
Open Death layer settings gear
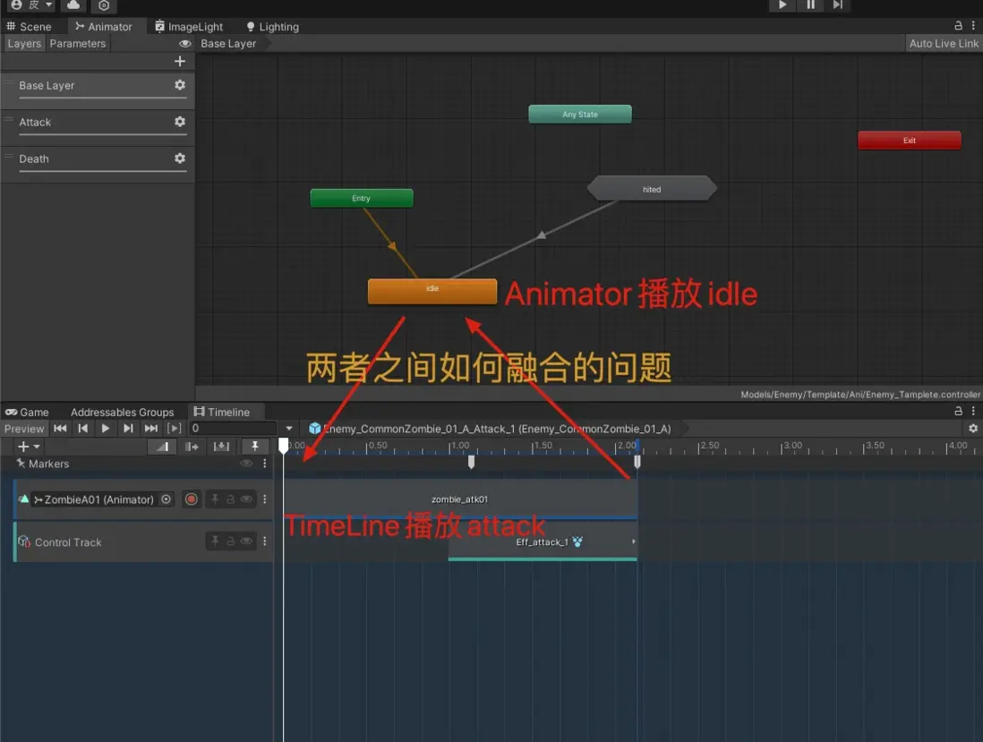click(x=180, y=158)
